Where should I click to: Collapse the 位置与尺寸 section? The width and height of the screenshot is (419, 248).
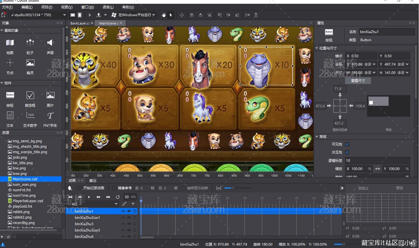[x=317, y=48]
